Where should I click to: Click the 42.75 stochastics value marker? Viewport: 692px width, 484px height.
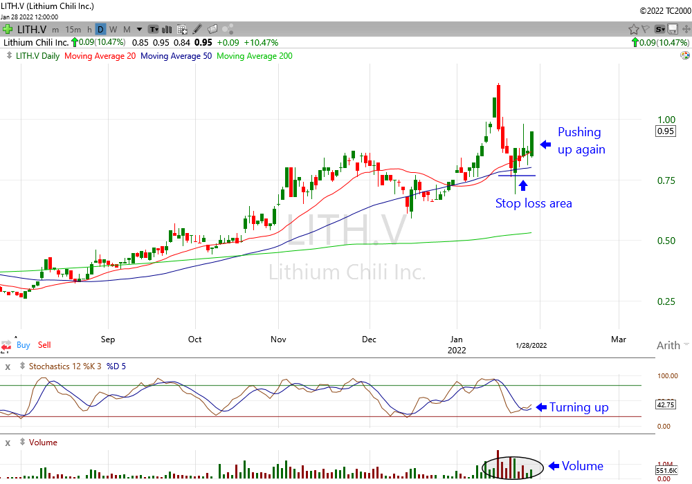pos(666,404)
